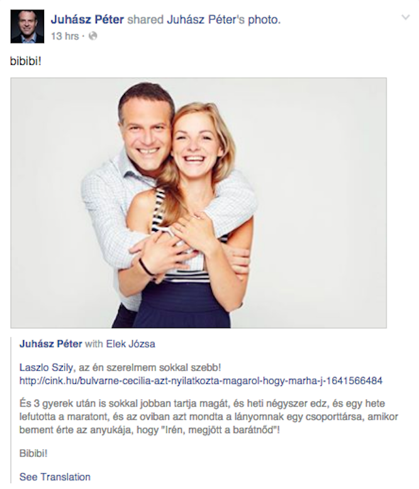Image resolution: width=419 pixels, height=489 pixels.
Task: Click the 'az én szerelmem sokkal szebb!' text
Action: point(150,368)
